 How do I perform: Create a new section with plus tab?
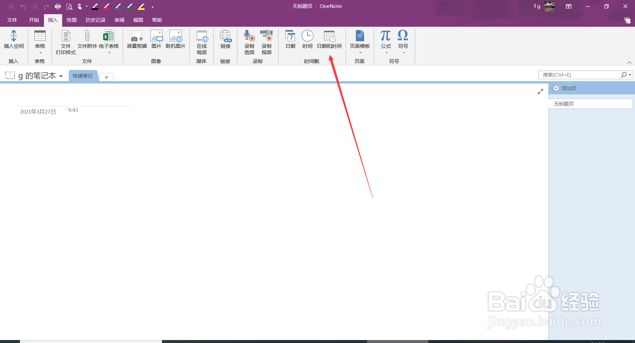click(x=106, y=77)
